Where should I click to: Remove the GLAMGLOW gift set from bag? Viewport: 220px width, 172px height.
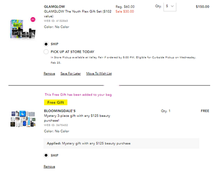(49, 73)
